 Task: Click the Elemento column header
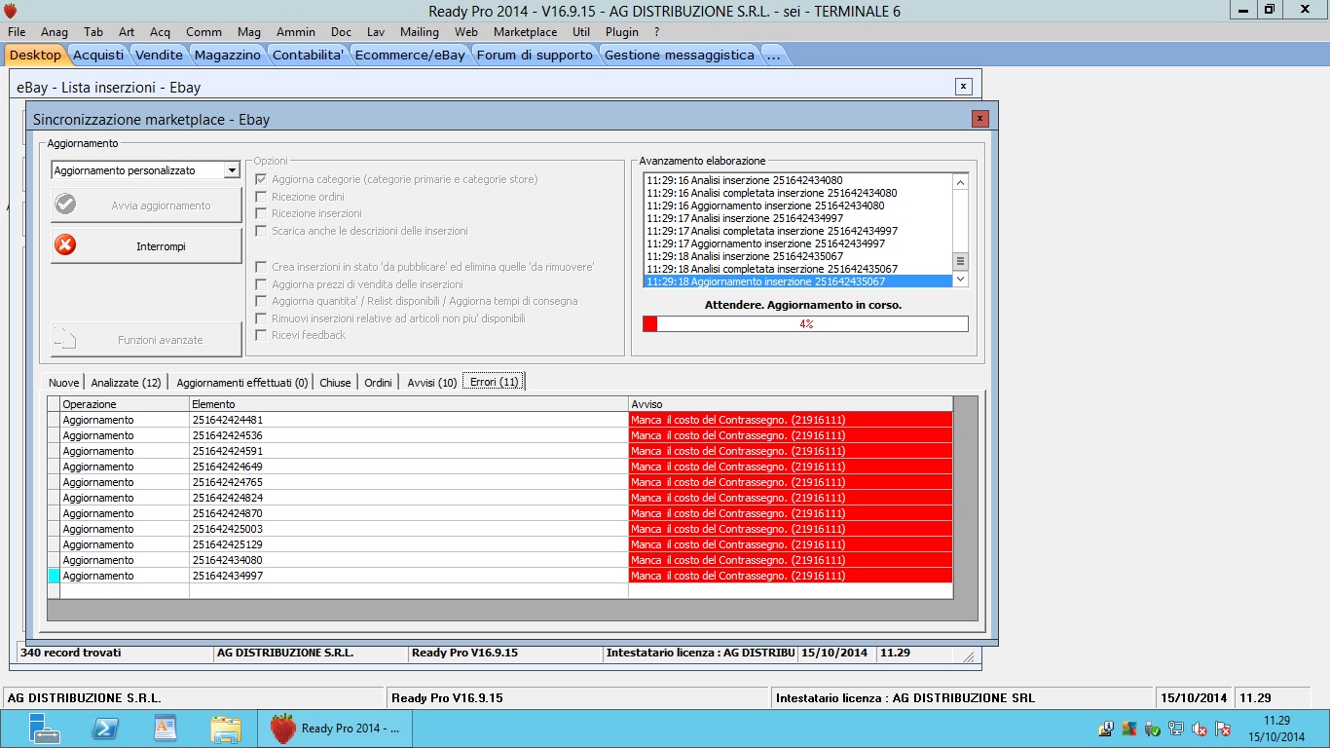[x=409, y=404]
